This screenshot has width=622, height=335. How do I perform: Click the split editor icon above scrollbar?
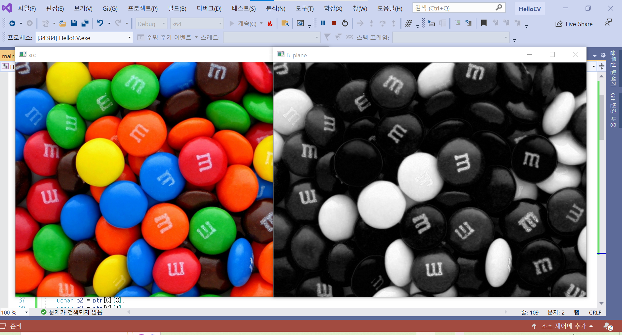pyautogui.click(x=602, y=66)
